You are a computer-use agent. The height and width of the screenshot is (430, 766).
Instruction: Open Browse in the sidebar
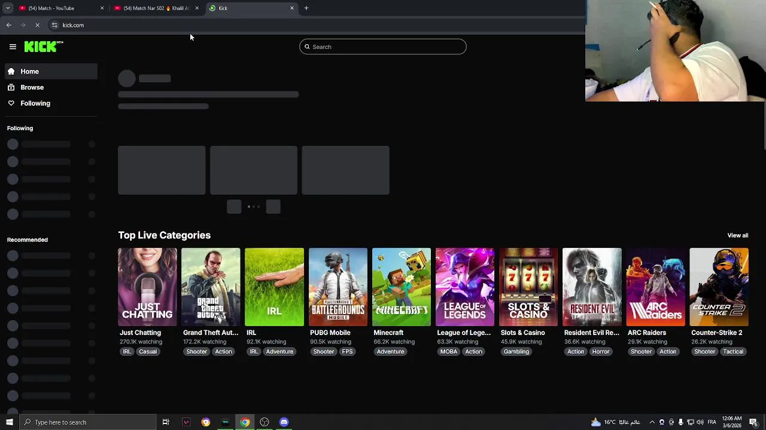pyautogui.click(x=51, y=87)
